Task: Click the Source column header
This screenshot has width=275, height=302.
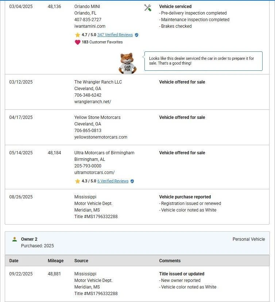Action: [81, 261]
